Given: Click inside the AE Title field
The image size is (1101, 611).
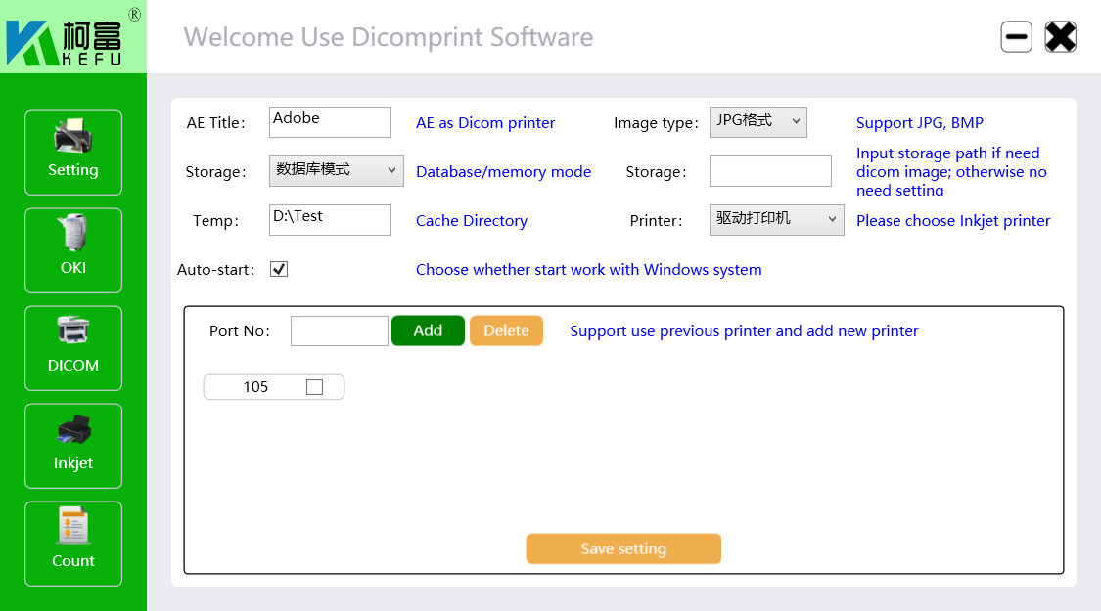Looking at the screenshot, I should [330, 121].
